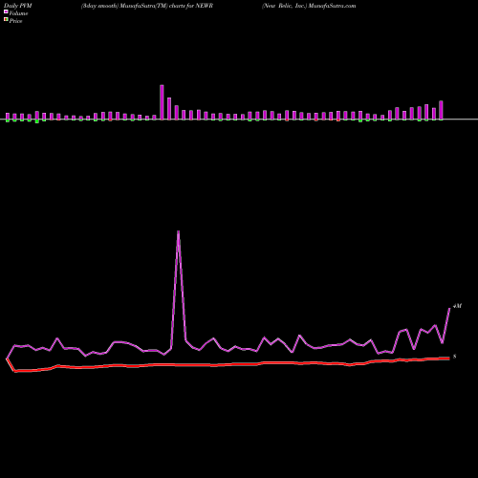Click the '(3day smooth) MunafaSutra(TM) charts for NEWR' heading
The image size is (478, 478).
click(147, 6)
